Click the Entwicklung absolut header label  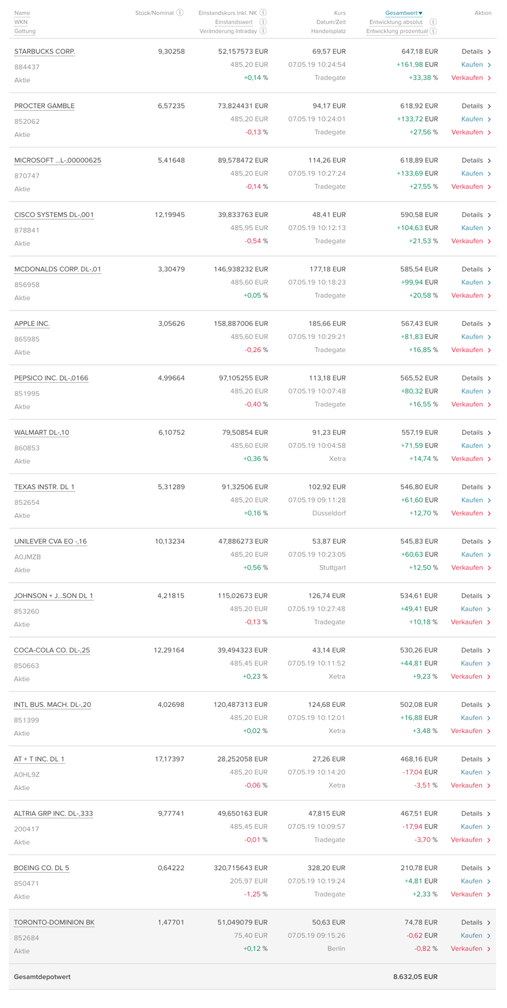[x=396, y=22]
